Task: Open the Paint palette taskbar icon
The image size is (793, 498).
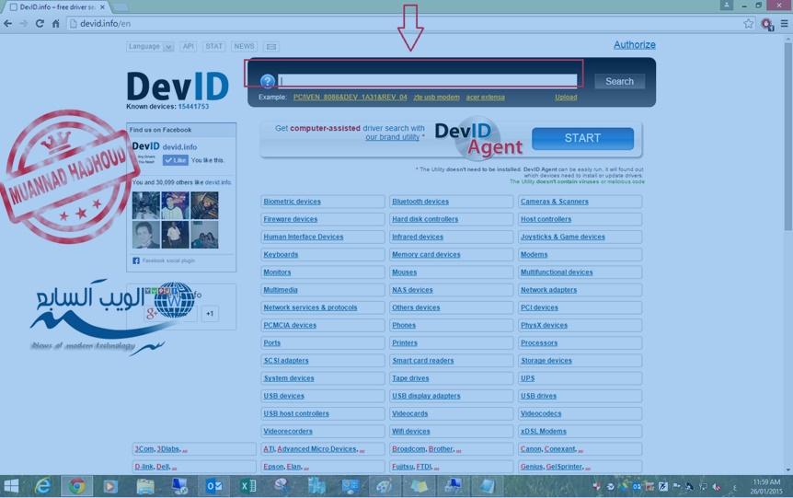Action: coord(384,486)
